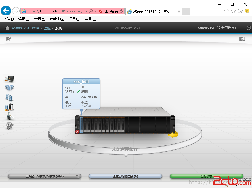This screenshot has width=252, height=188.
Task: Follow the V5000_20151219 breadcrumb link
Action: [x=25, y=28]
